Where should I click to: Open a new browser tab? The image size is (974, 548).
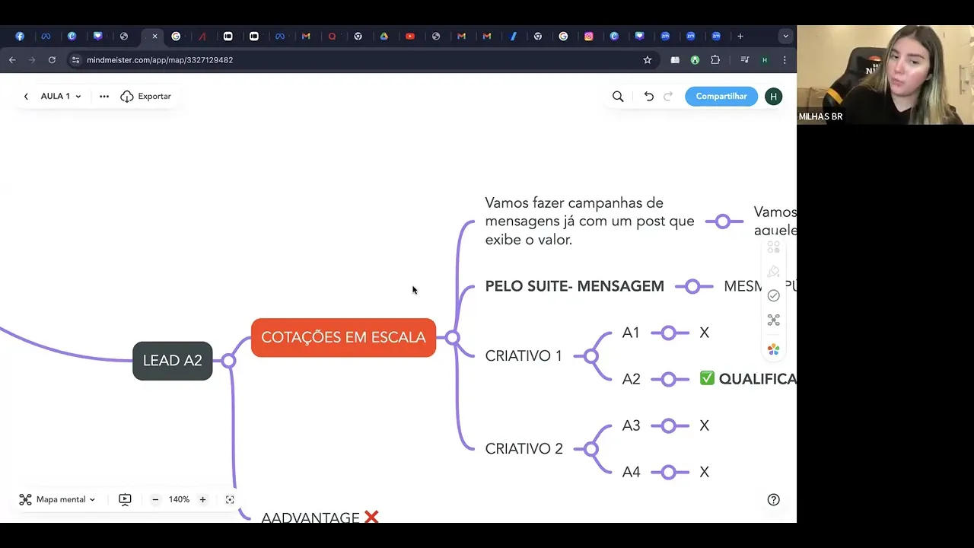point(740,36)
